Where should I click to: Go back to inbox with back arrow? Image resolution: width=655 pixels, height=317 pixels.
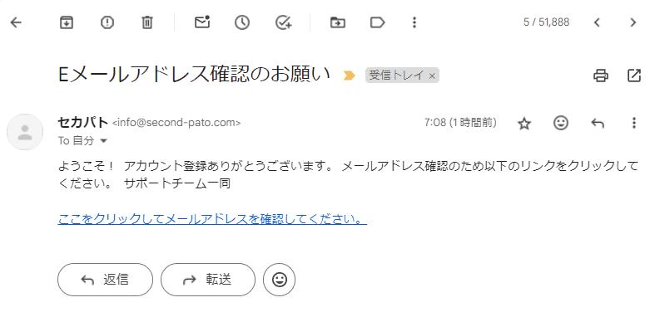point(16,22)
